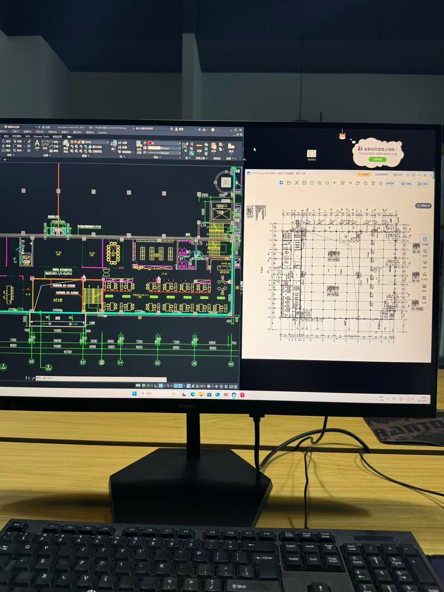Click the 测量 (Measure) utility icon
Image resolution: width=444 pixels, height=592 pixels.
pyautogui.click(x=199, y=147)
